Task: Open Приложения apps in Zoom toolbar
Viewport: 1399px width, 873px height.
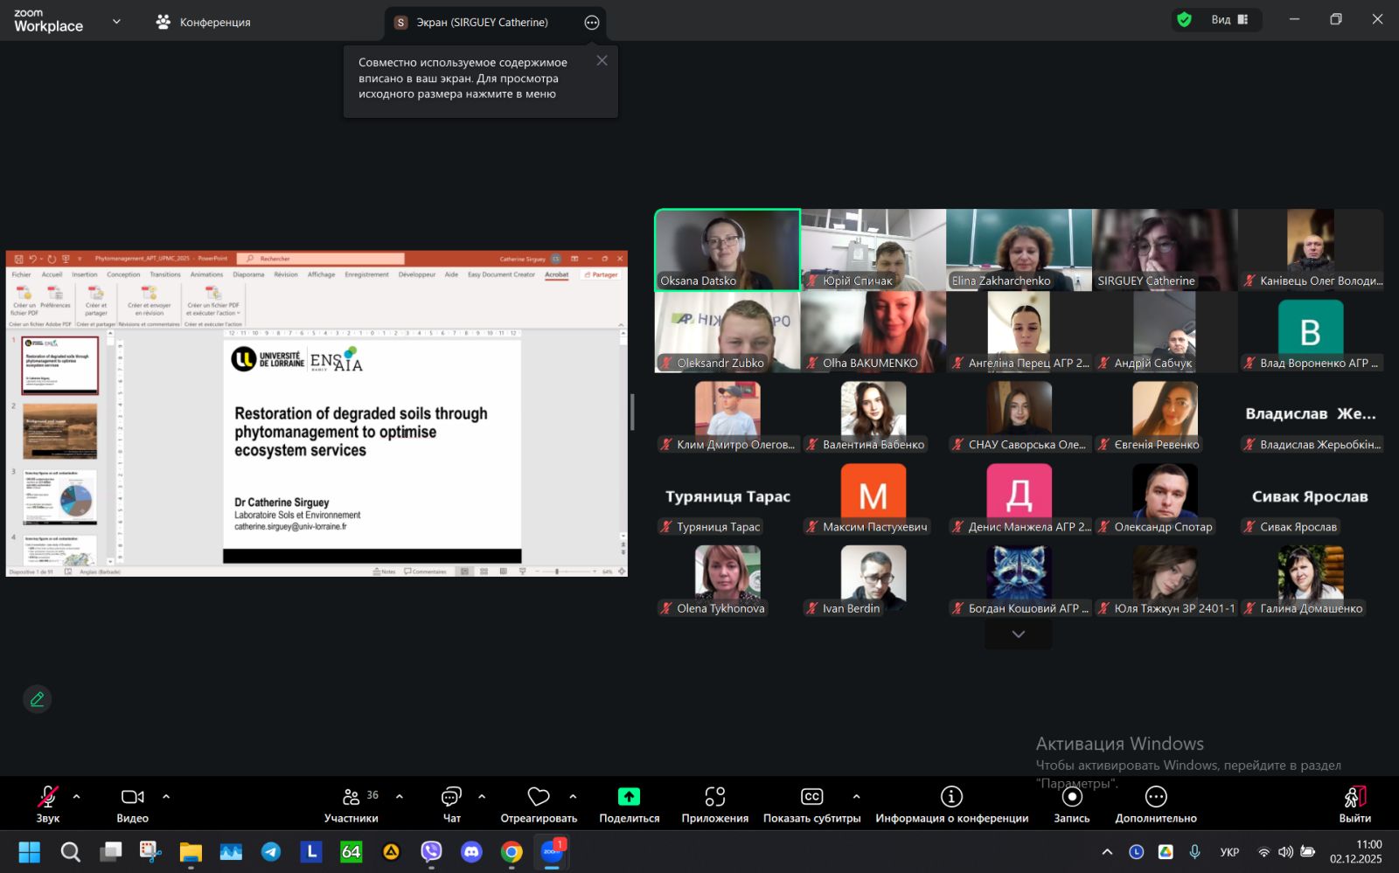Action: coord(714,804)
